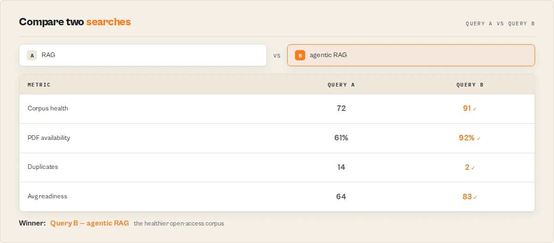
Task: Click Query B PDF availability value 92%
Action: pyautogui.click(x=467, y=138)
